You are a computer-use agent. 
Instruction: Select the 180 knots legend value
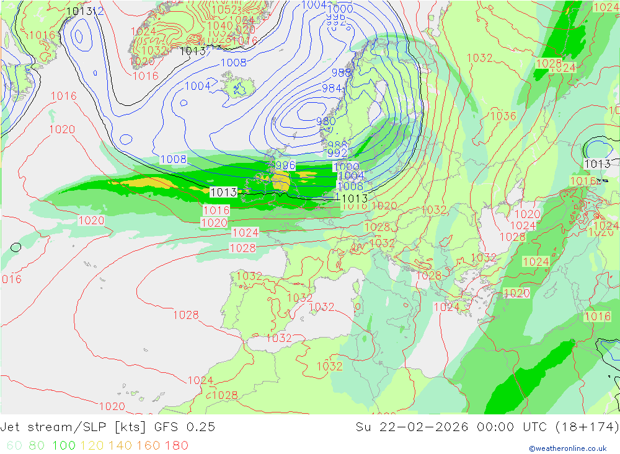pyautogui.click(x=176, y=445)
